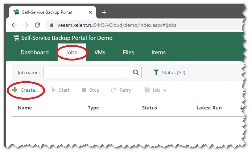Click the Retry button label
252x154 pixels.
(125, 90)
